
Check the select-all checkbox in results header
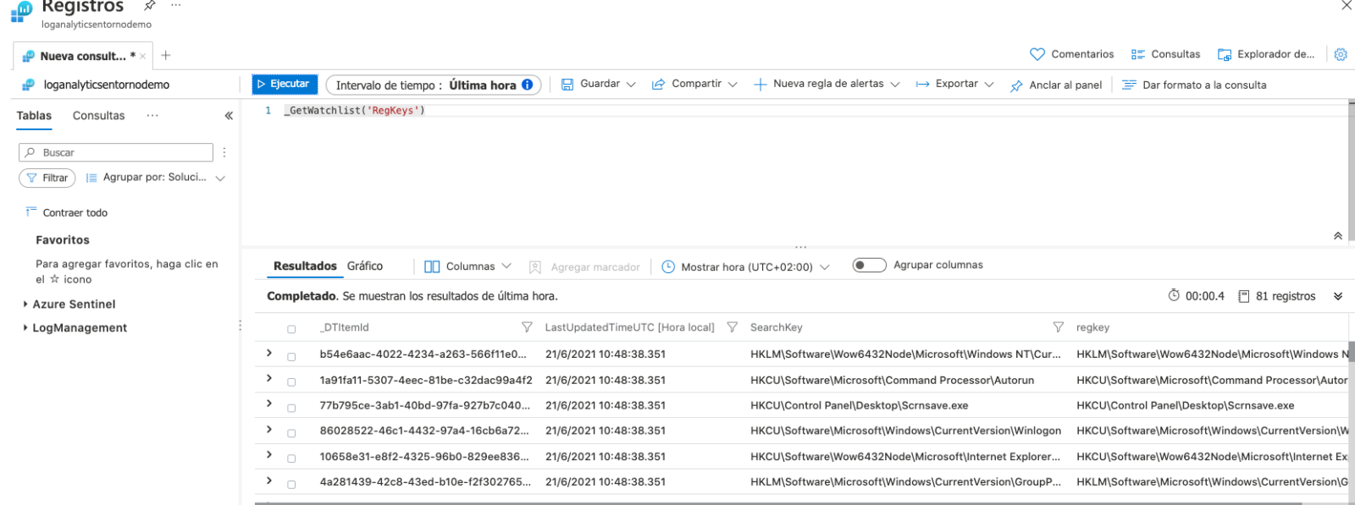(x=291, y=329)
